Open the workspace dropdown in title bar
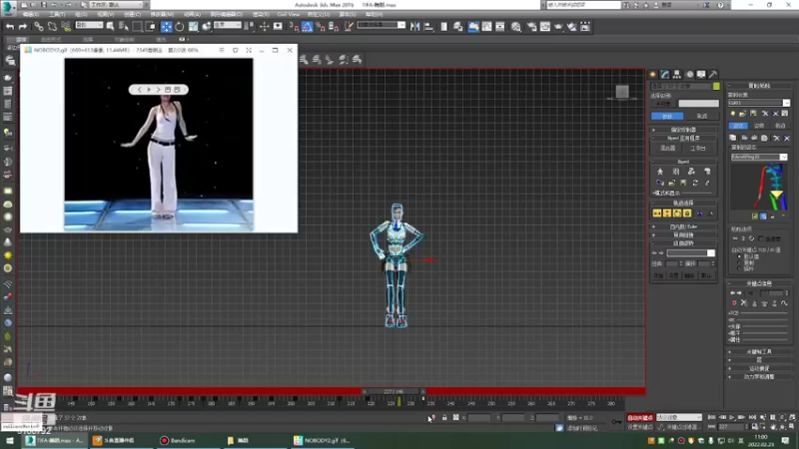Image resolution: width=799 pixels, height=449 pixels. point(114,5)
